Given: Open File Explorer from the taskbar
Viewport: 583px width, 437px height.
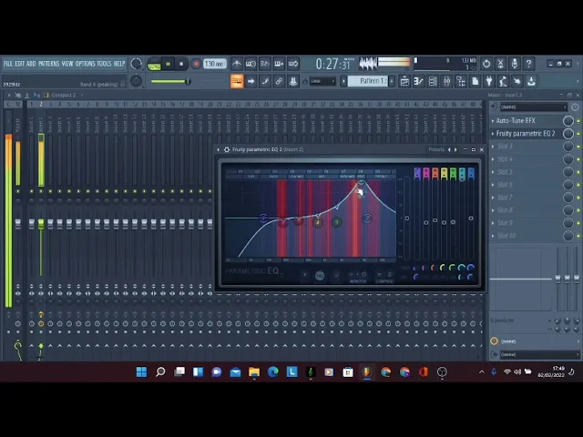Looking at the screenshot, I should click(x=254, y=371).
